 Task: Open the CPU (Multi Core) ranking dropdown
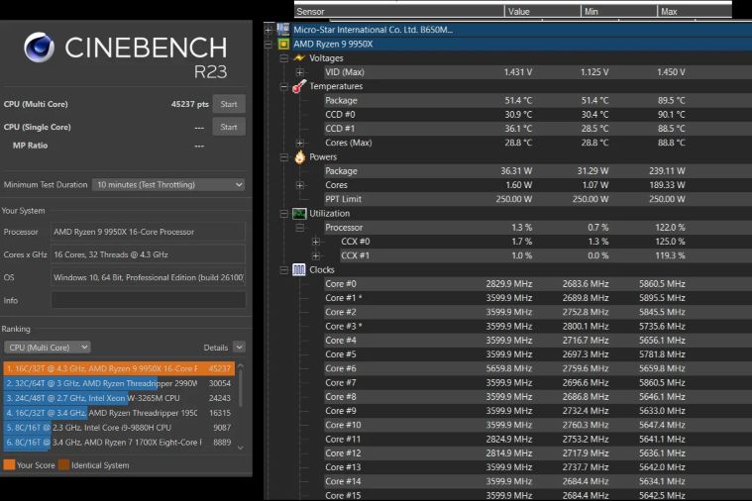click(x=48, y=348)
